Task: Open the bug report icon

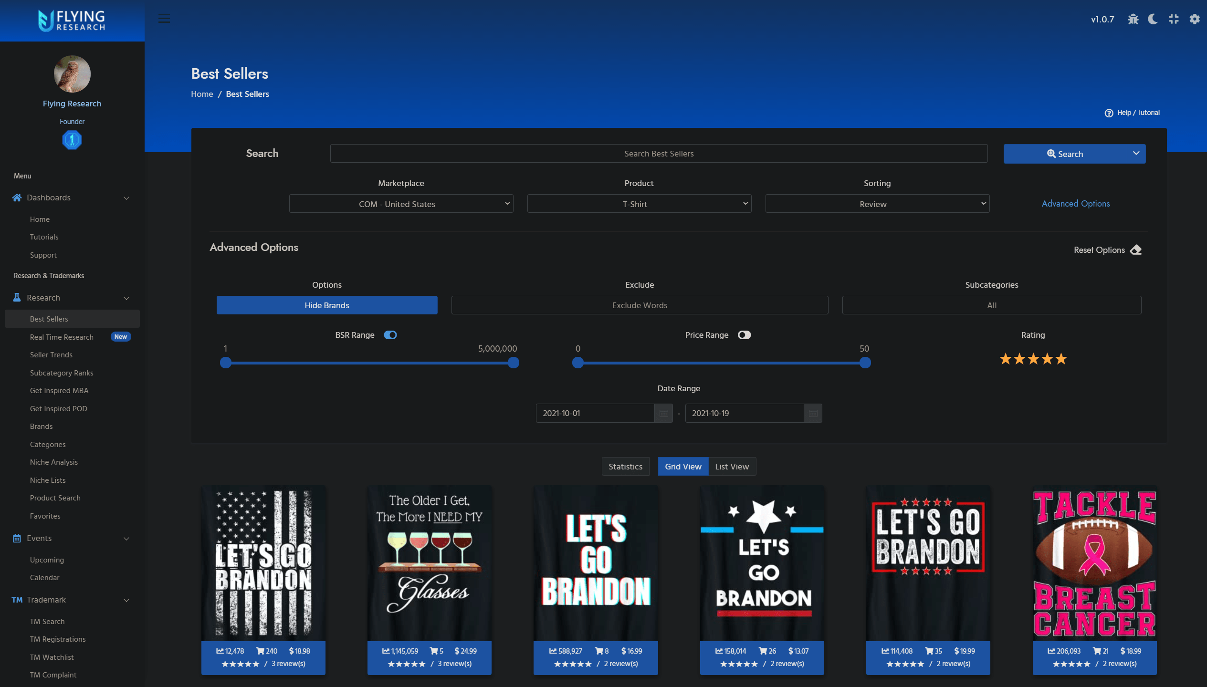Action: tap(1133, 19)
